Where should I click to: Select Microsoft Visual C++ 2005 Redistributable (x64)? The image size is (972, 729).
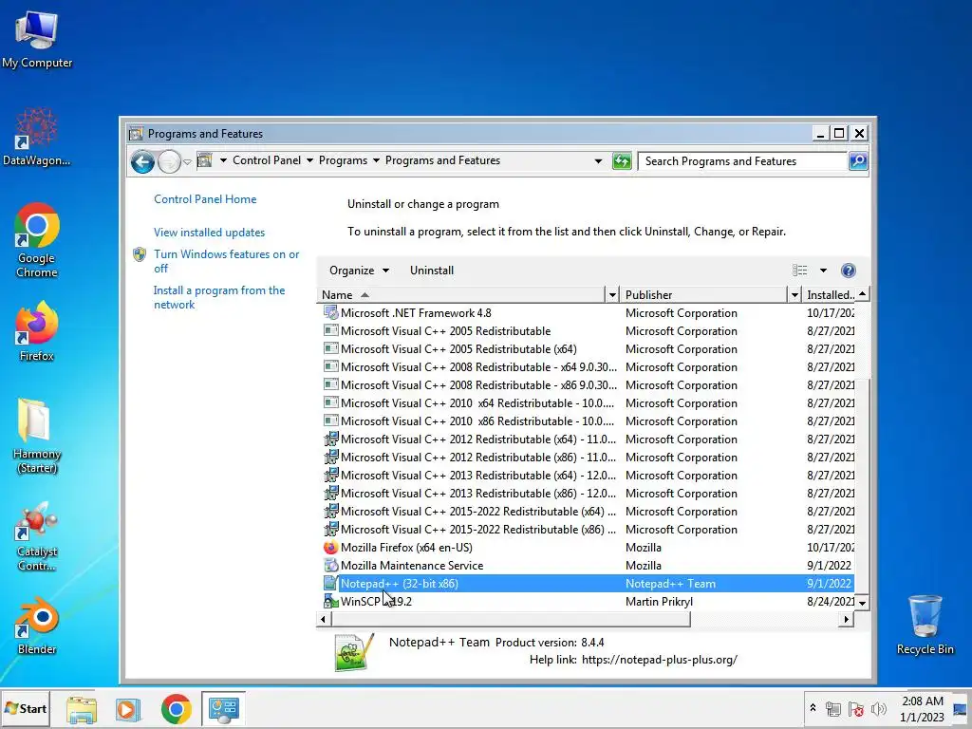[x=587, y=349]
